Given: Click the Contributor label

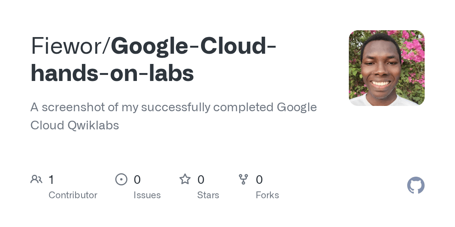Looking at the screenshot, I should (x=73, y=195).
